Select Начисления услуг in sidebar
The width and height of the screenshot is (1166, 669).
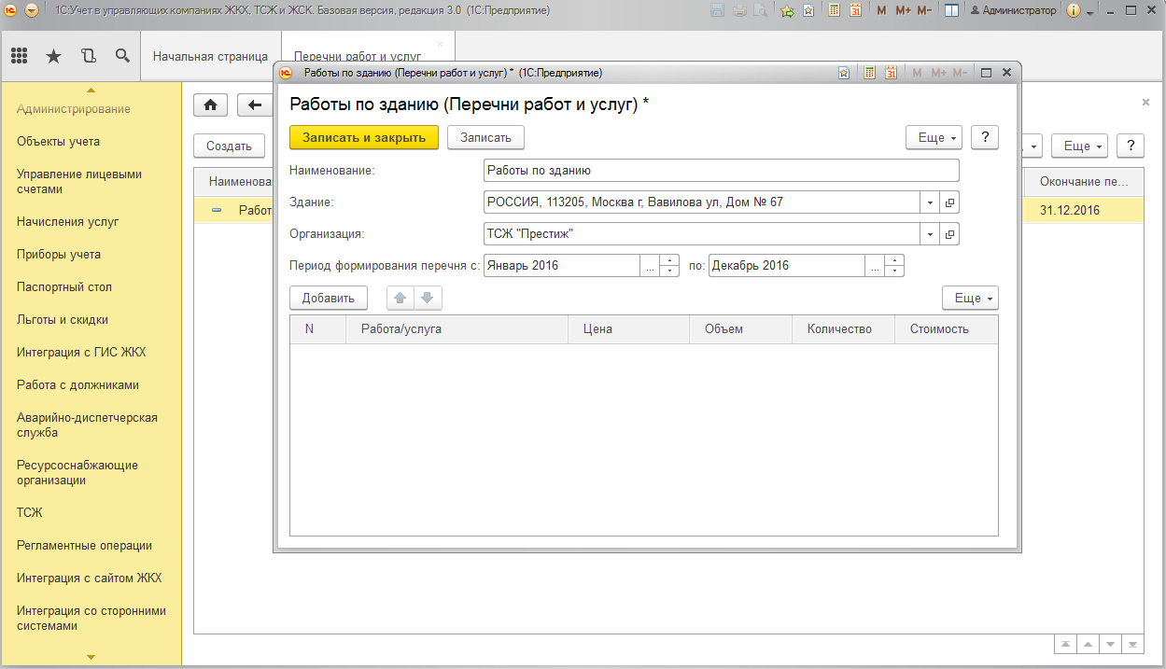click(68, 221)
